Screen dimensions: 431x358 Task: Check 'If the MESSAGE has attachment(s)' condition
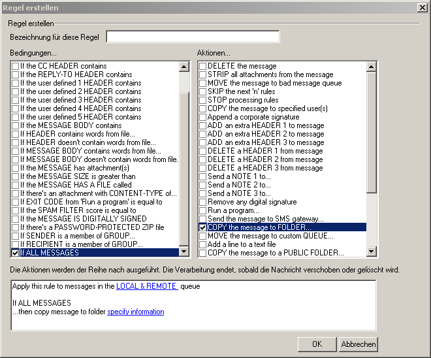point(16,168)
